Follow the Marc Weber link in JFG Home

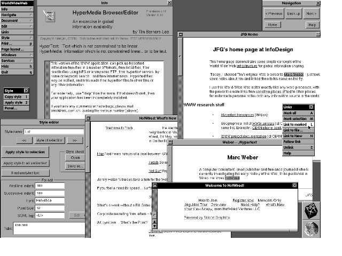pyautogui.click(x=293, y=75)
